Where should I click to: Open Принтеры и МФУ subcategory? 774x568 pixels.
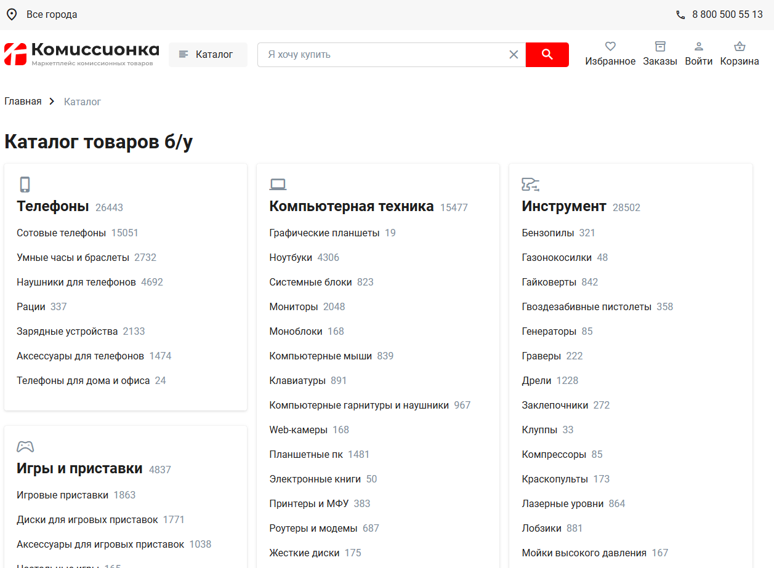[309, 503]
